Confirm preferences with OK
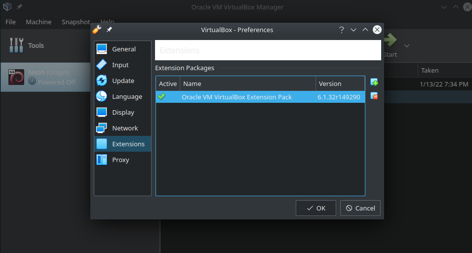 316,208
